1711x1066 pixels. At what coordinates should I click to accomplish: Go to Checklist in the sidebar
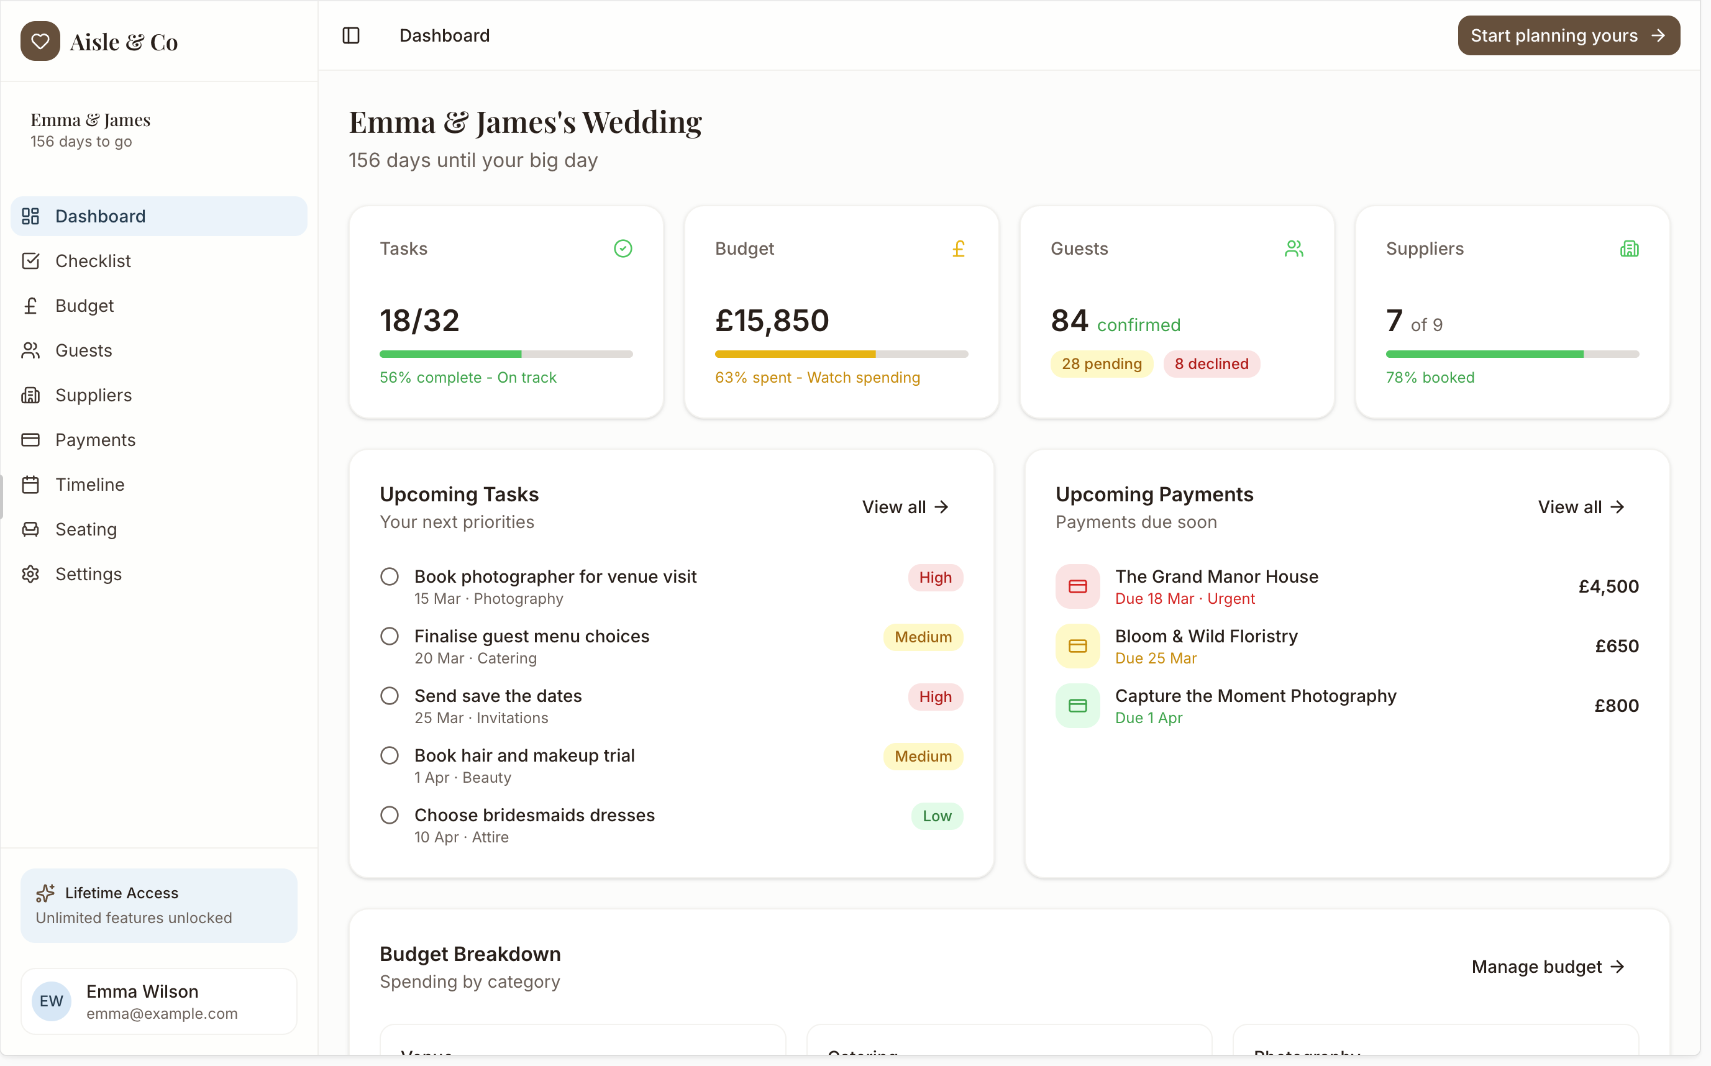(x=93, y=261)
